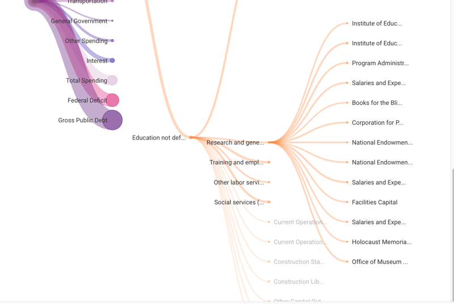Click the Gross Public Debt purple circle
This screenshot has height=304, width=454.
click(x=112, y=120)
